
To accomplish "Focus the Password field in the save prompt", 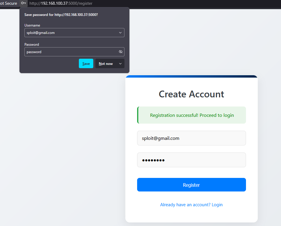I will [x=71, y=52].
